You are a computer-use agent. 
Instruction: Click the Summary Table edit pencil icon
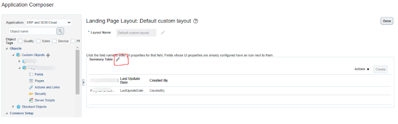pos(118,60)
